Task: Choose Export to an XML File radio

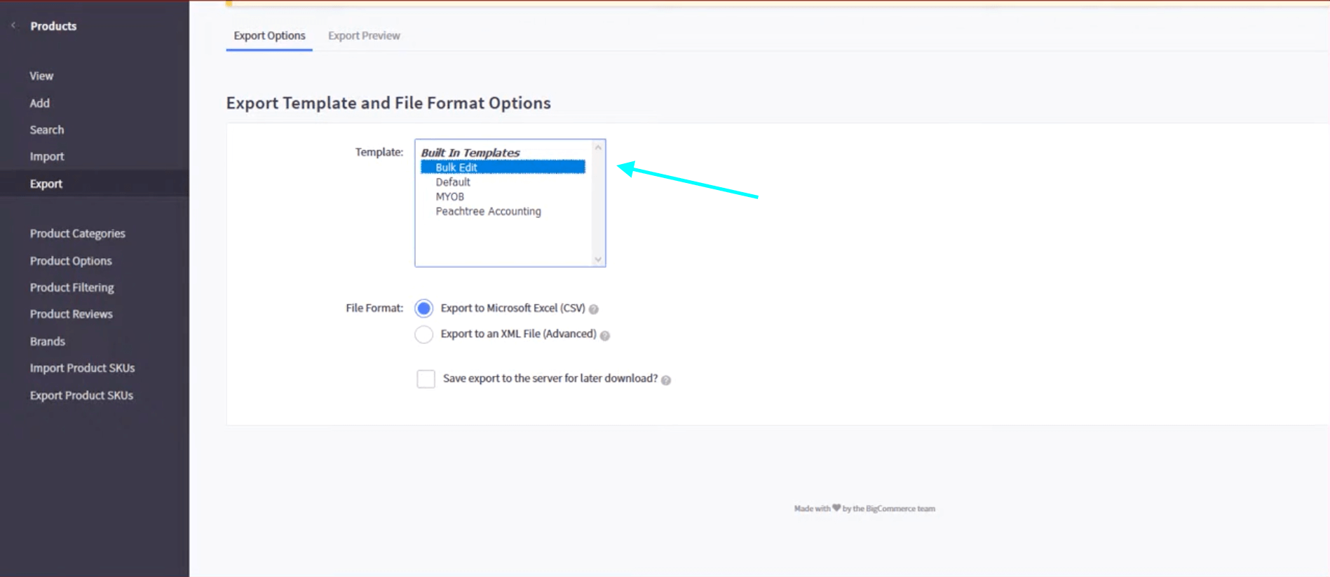Action: click(x=424, y=334)
